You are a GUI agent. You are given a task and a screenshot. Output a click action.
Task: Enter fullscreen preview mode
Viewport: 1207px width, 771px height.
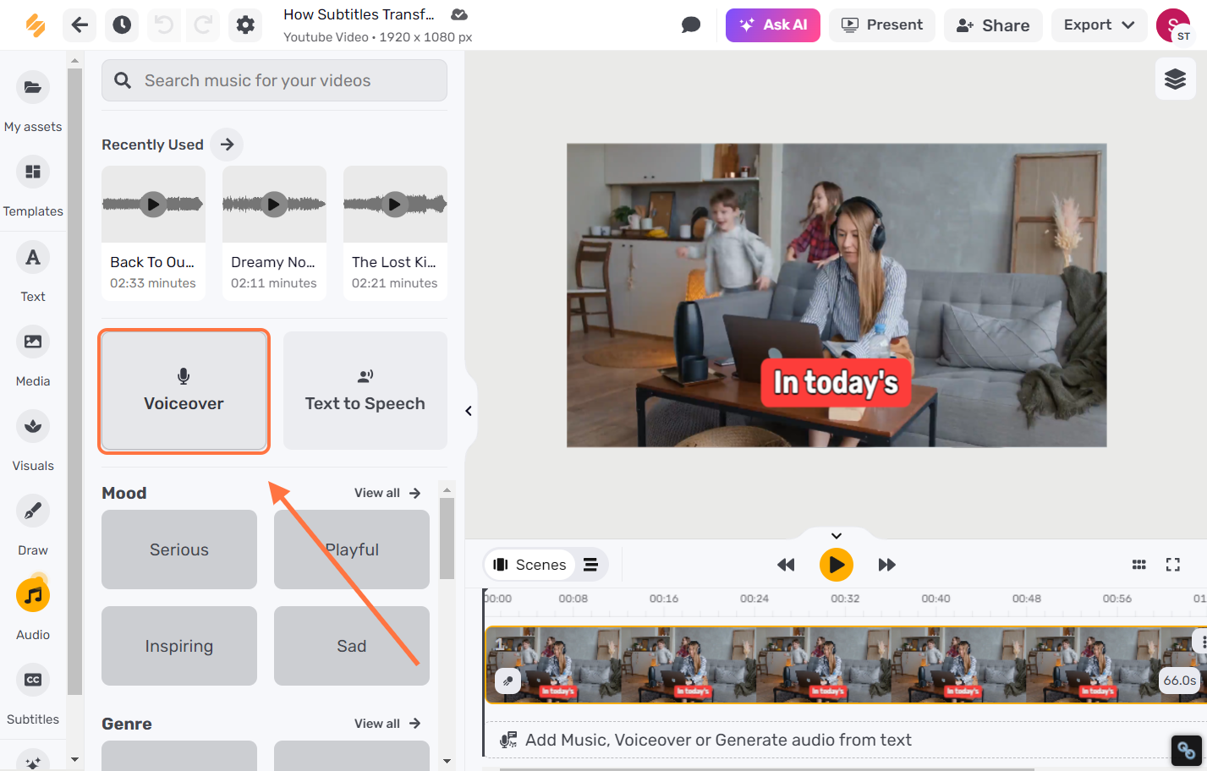tap(1173, 565)
